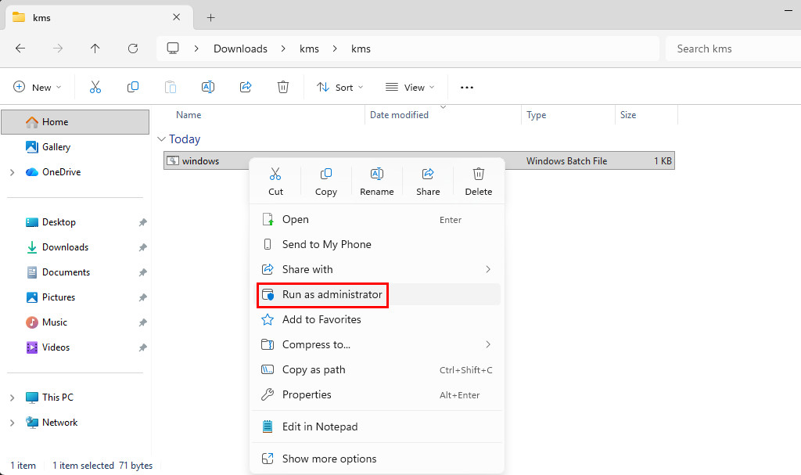Click the Delete icon in context menu
This screenshot has width=801, height=475.
click(479, 174)
